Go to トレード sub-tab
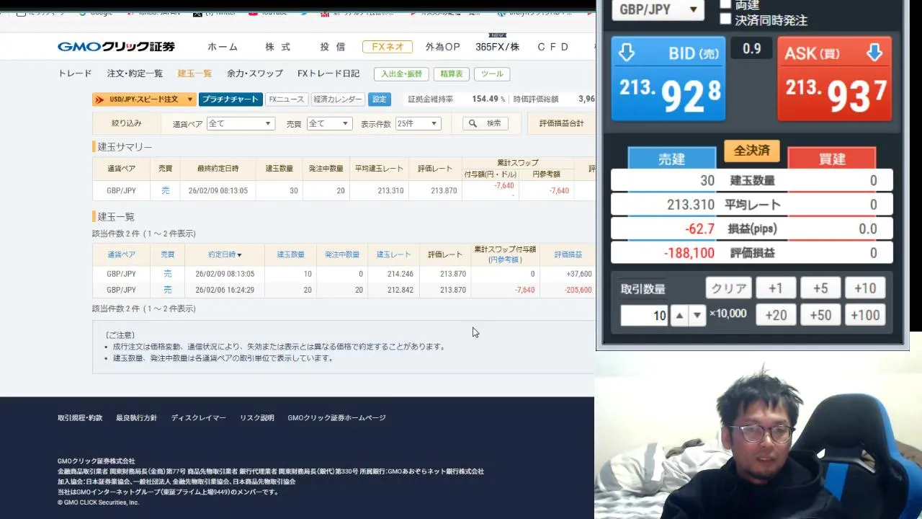 75,74
